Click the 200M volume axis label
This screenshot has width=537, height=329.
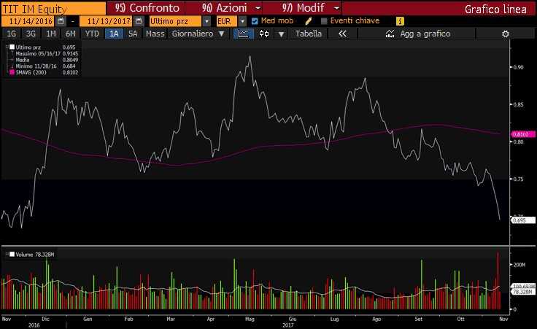(x=519, y=265)
